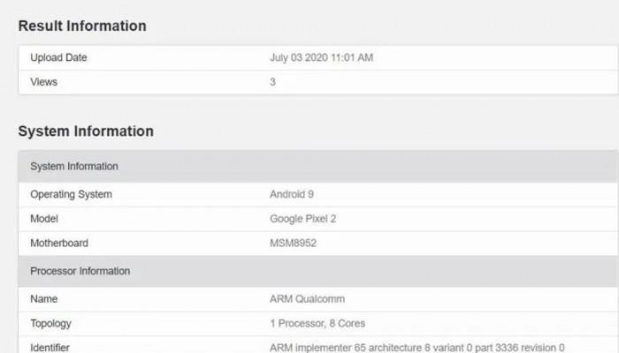Select the Google Pixel 2 model value
The width and height of the screenshot is (619, 353).
click(x=302, y=219)
